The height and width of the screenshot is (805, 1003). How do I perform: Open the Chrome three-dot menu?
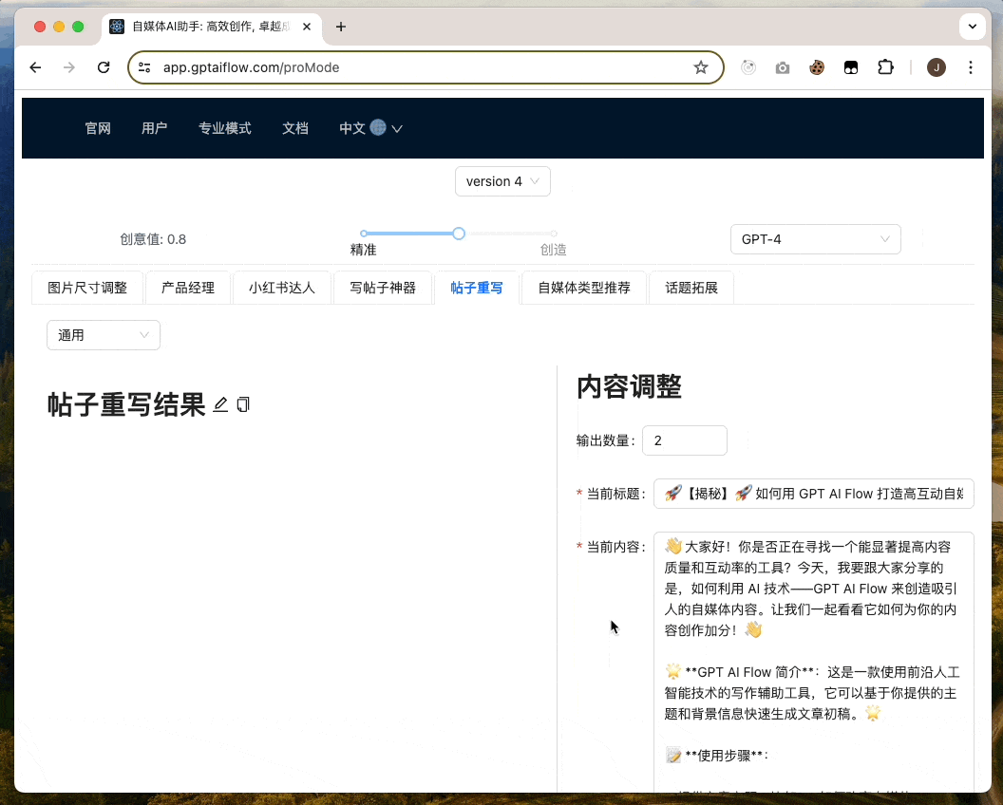(x=971, y=67)
